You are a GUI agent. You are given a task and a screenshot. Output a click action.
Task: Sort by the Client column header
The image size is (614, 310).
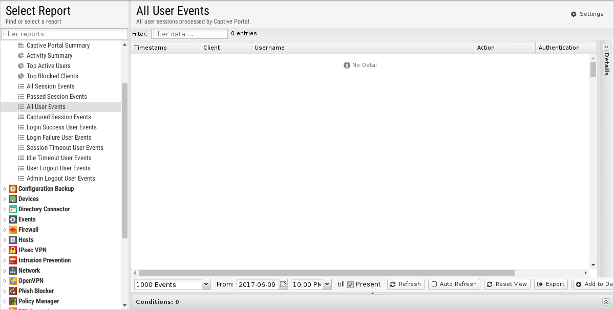click(x=225, y=48)
